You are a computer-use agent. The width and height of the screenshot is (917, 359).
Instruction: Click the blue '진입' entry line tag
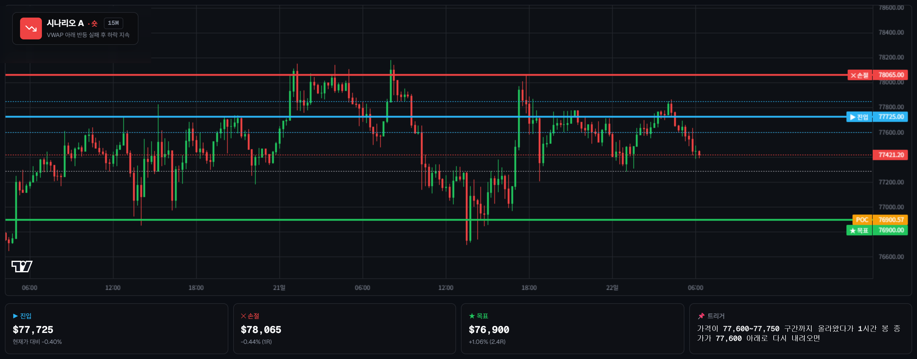[859, 117]
